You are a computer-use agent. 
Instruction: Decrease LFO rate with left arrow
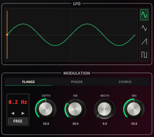[13, 113]
